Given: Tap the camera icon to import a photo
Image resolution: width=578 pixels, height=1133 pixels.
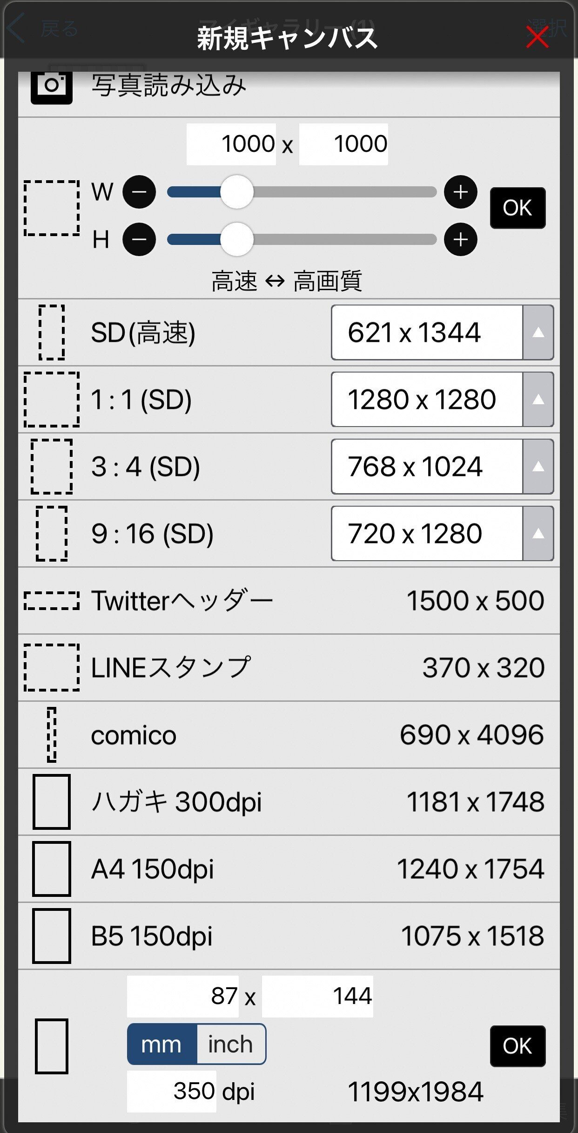Looking at the screenshot, I should point(51,86).
